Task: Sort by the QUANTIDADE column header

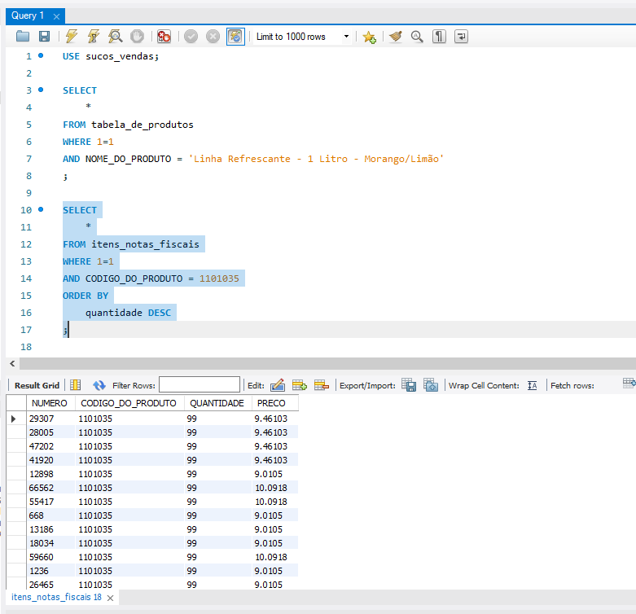Action: (217, 403)
